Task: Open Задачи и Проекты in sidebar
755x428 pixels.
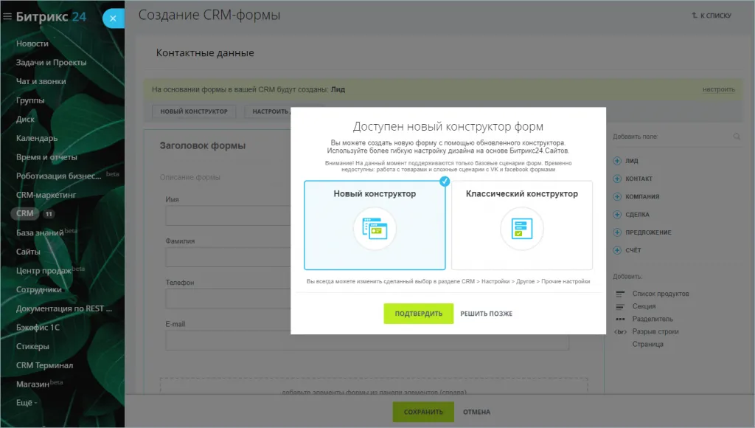Action: pos(51,63)
